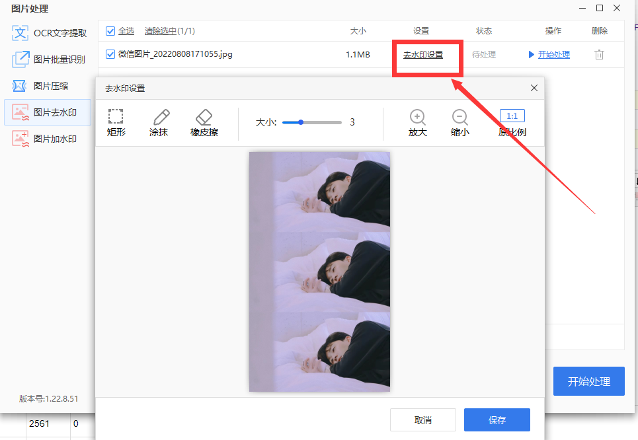Click the 操作 column header

[553, 31]
